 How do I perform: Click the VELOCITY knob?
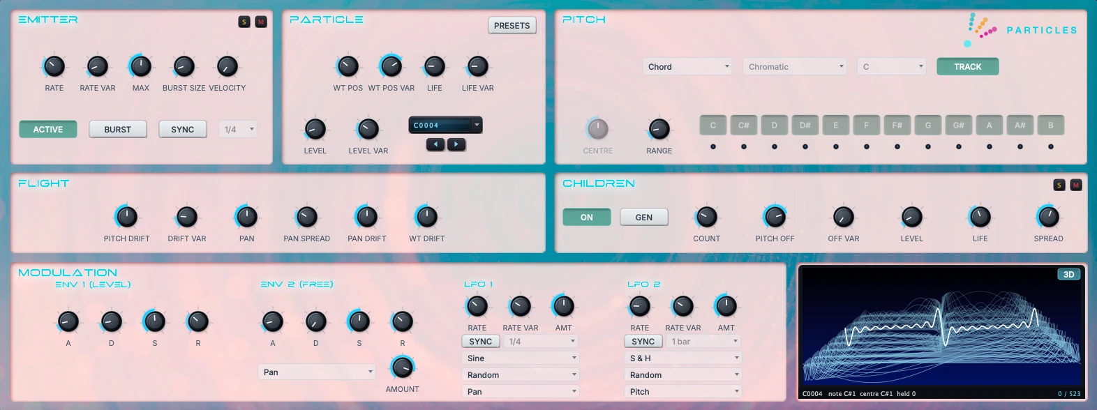(x=227, y=66)
